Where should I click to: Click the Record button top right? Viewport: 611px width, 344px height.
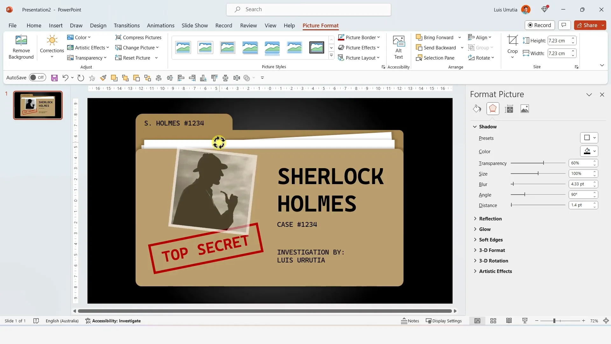540,25
